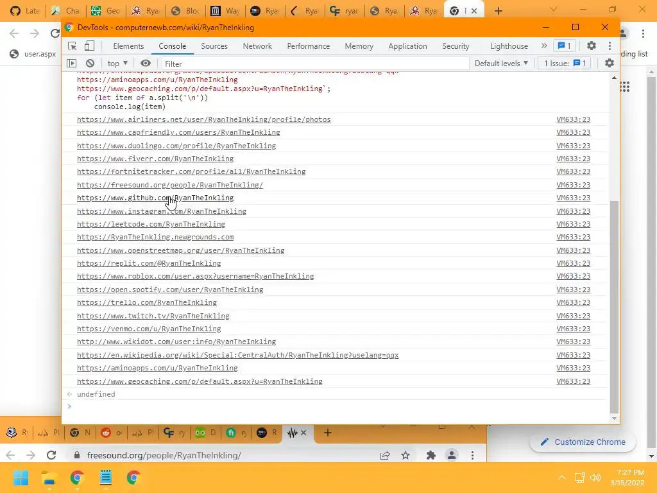Open the Security tab
Screen dimensions: 657x493
point(456,46)
